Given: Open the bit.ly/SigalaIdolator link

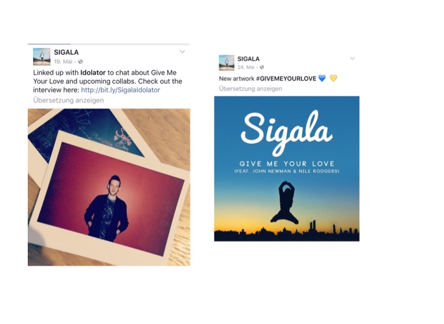Looking at the screenshot, I should [x=121, y=90].
